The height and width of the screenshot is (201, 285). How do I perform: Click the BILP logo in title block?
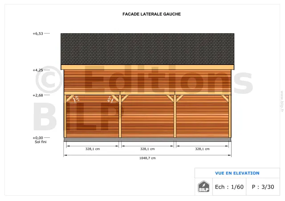point(204,187)
